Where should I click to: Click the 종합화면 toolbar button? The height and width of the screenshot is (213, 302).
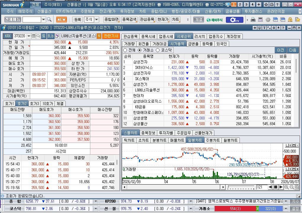(x=112, y=20)
